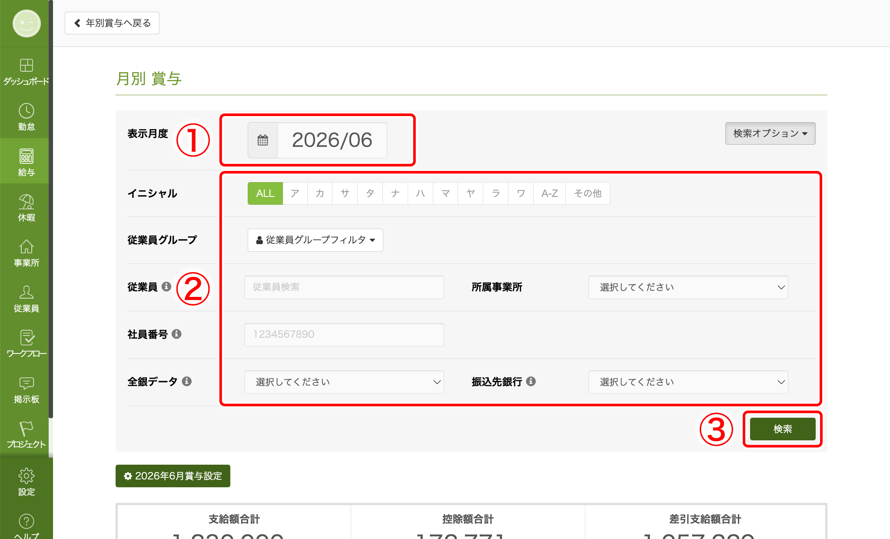Focus the 社員番号 1234567890 field
The image size is (890, 539).
344,335
